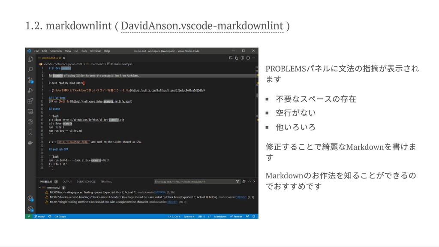Open the Markdown preview icon

(230, 58)
